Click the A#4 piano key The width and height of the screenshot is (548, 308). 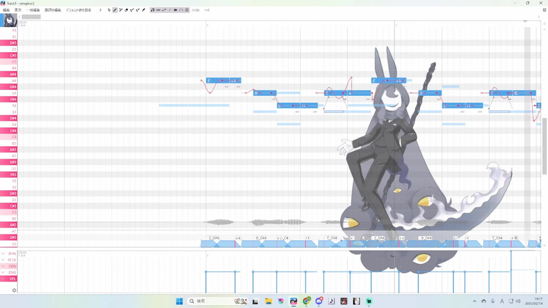tap(9, 74)
